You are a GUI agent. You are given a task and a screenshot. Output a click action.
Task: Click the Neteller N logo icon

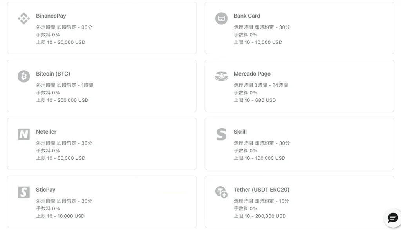point(24,134)
